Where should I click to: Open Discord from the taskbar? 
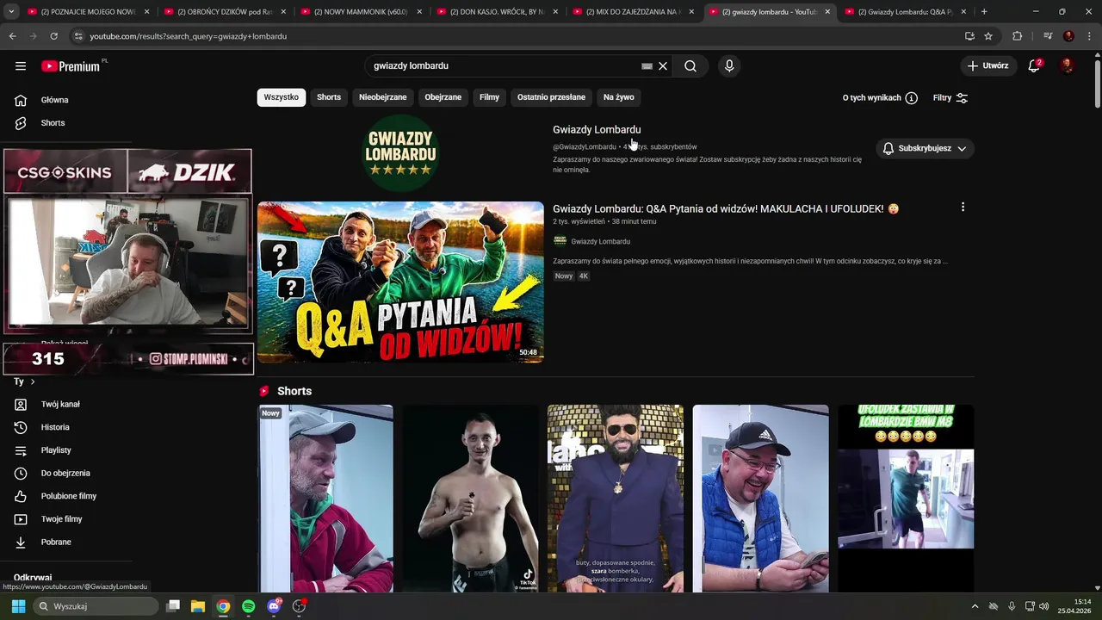(x=274, y=606)
